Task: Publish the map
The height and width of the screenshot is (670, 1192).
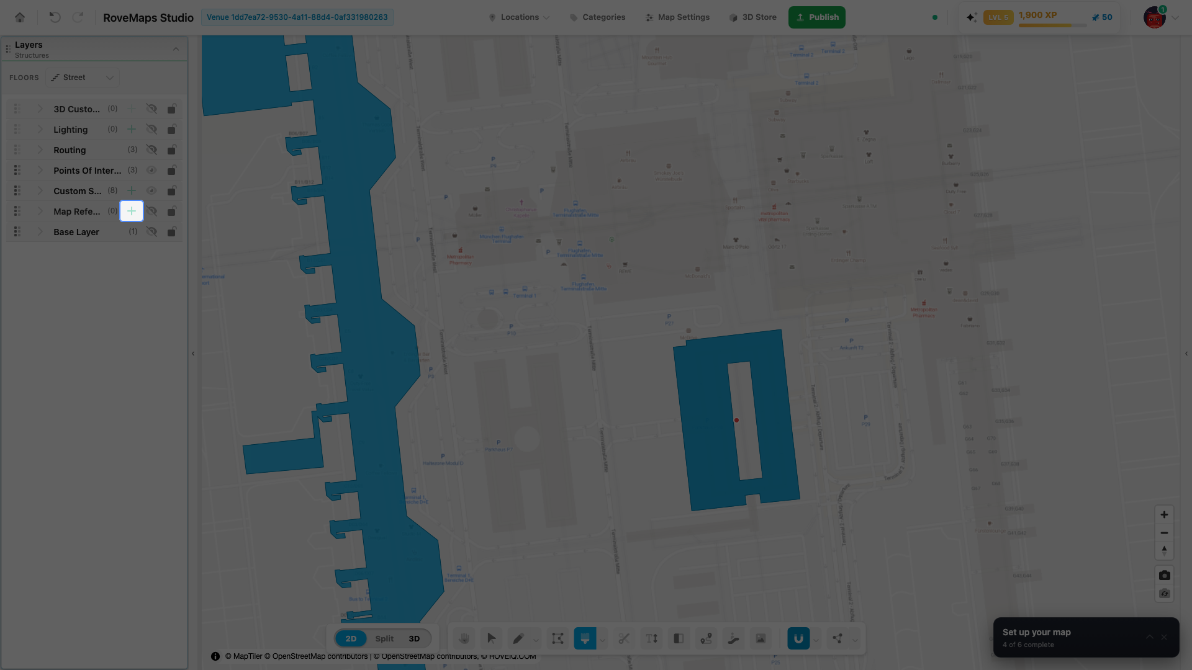Action: [x=817, y=17]
